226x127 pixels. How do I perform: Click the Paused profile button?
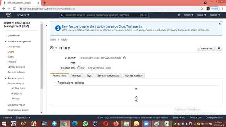click(213, 8)
